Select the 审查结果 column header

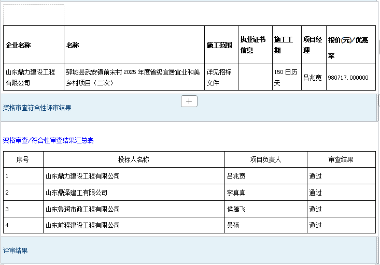pyautogui.click(x=341, y=159)
